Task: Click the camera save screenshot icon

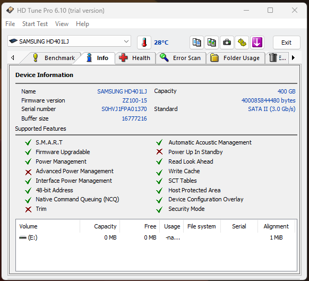Action: (227, 42)
